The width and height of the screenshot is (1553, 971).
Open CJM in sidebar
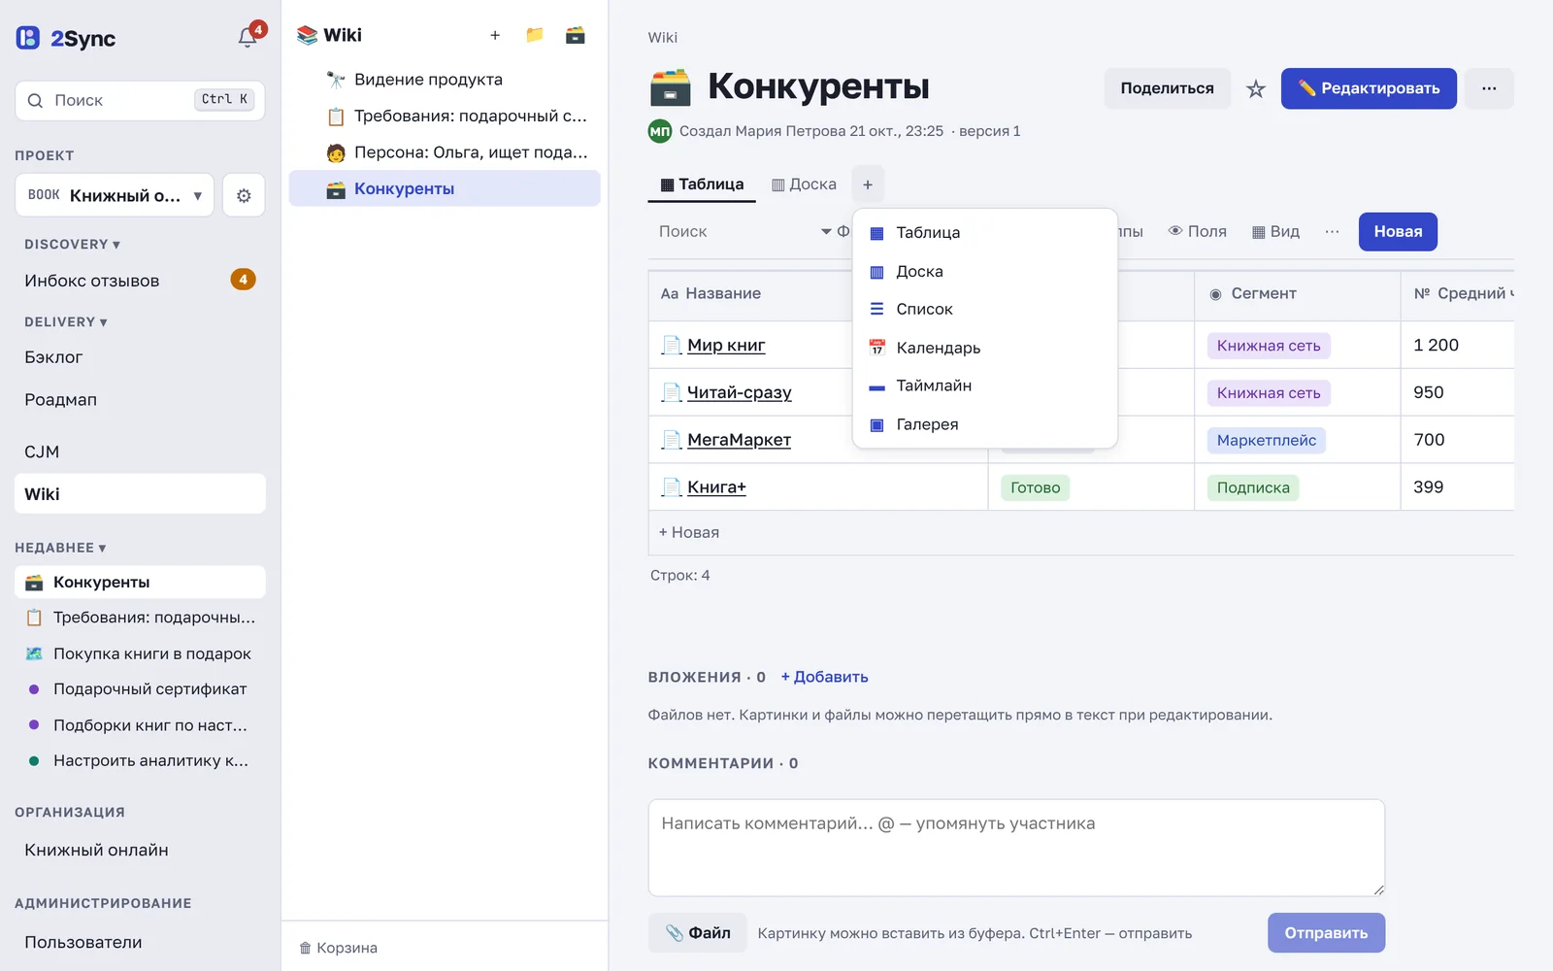[140, 452]
